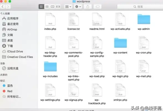Screen dimensions: 163x111
Task: Go back with the left arrow
Action: click(x=2, y=7)
